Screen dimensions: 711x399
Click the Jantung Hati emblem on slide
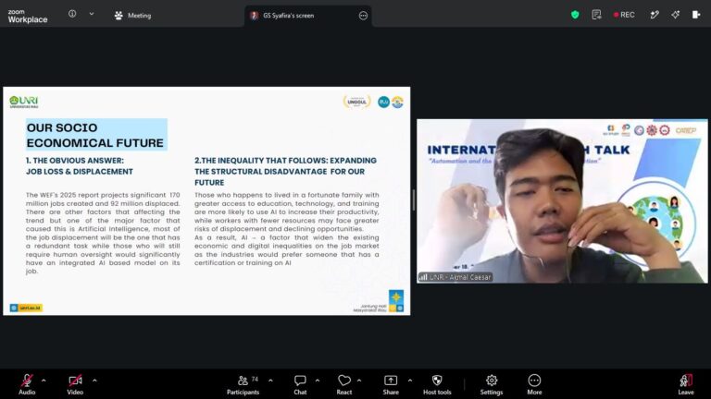(x=396, y=301)
